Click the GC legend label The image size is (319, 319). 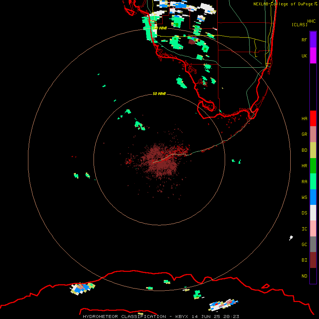click(304, 245)
